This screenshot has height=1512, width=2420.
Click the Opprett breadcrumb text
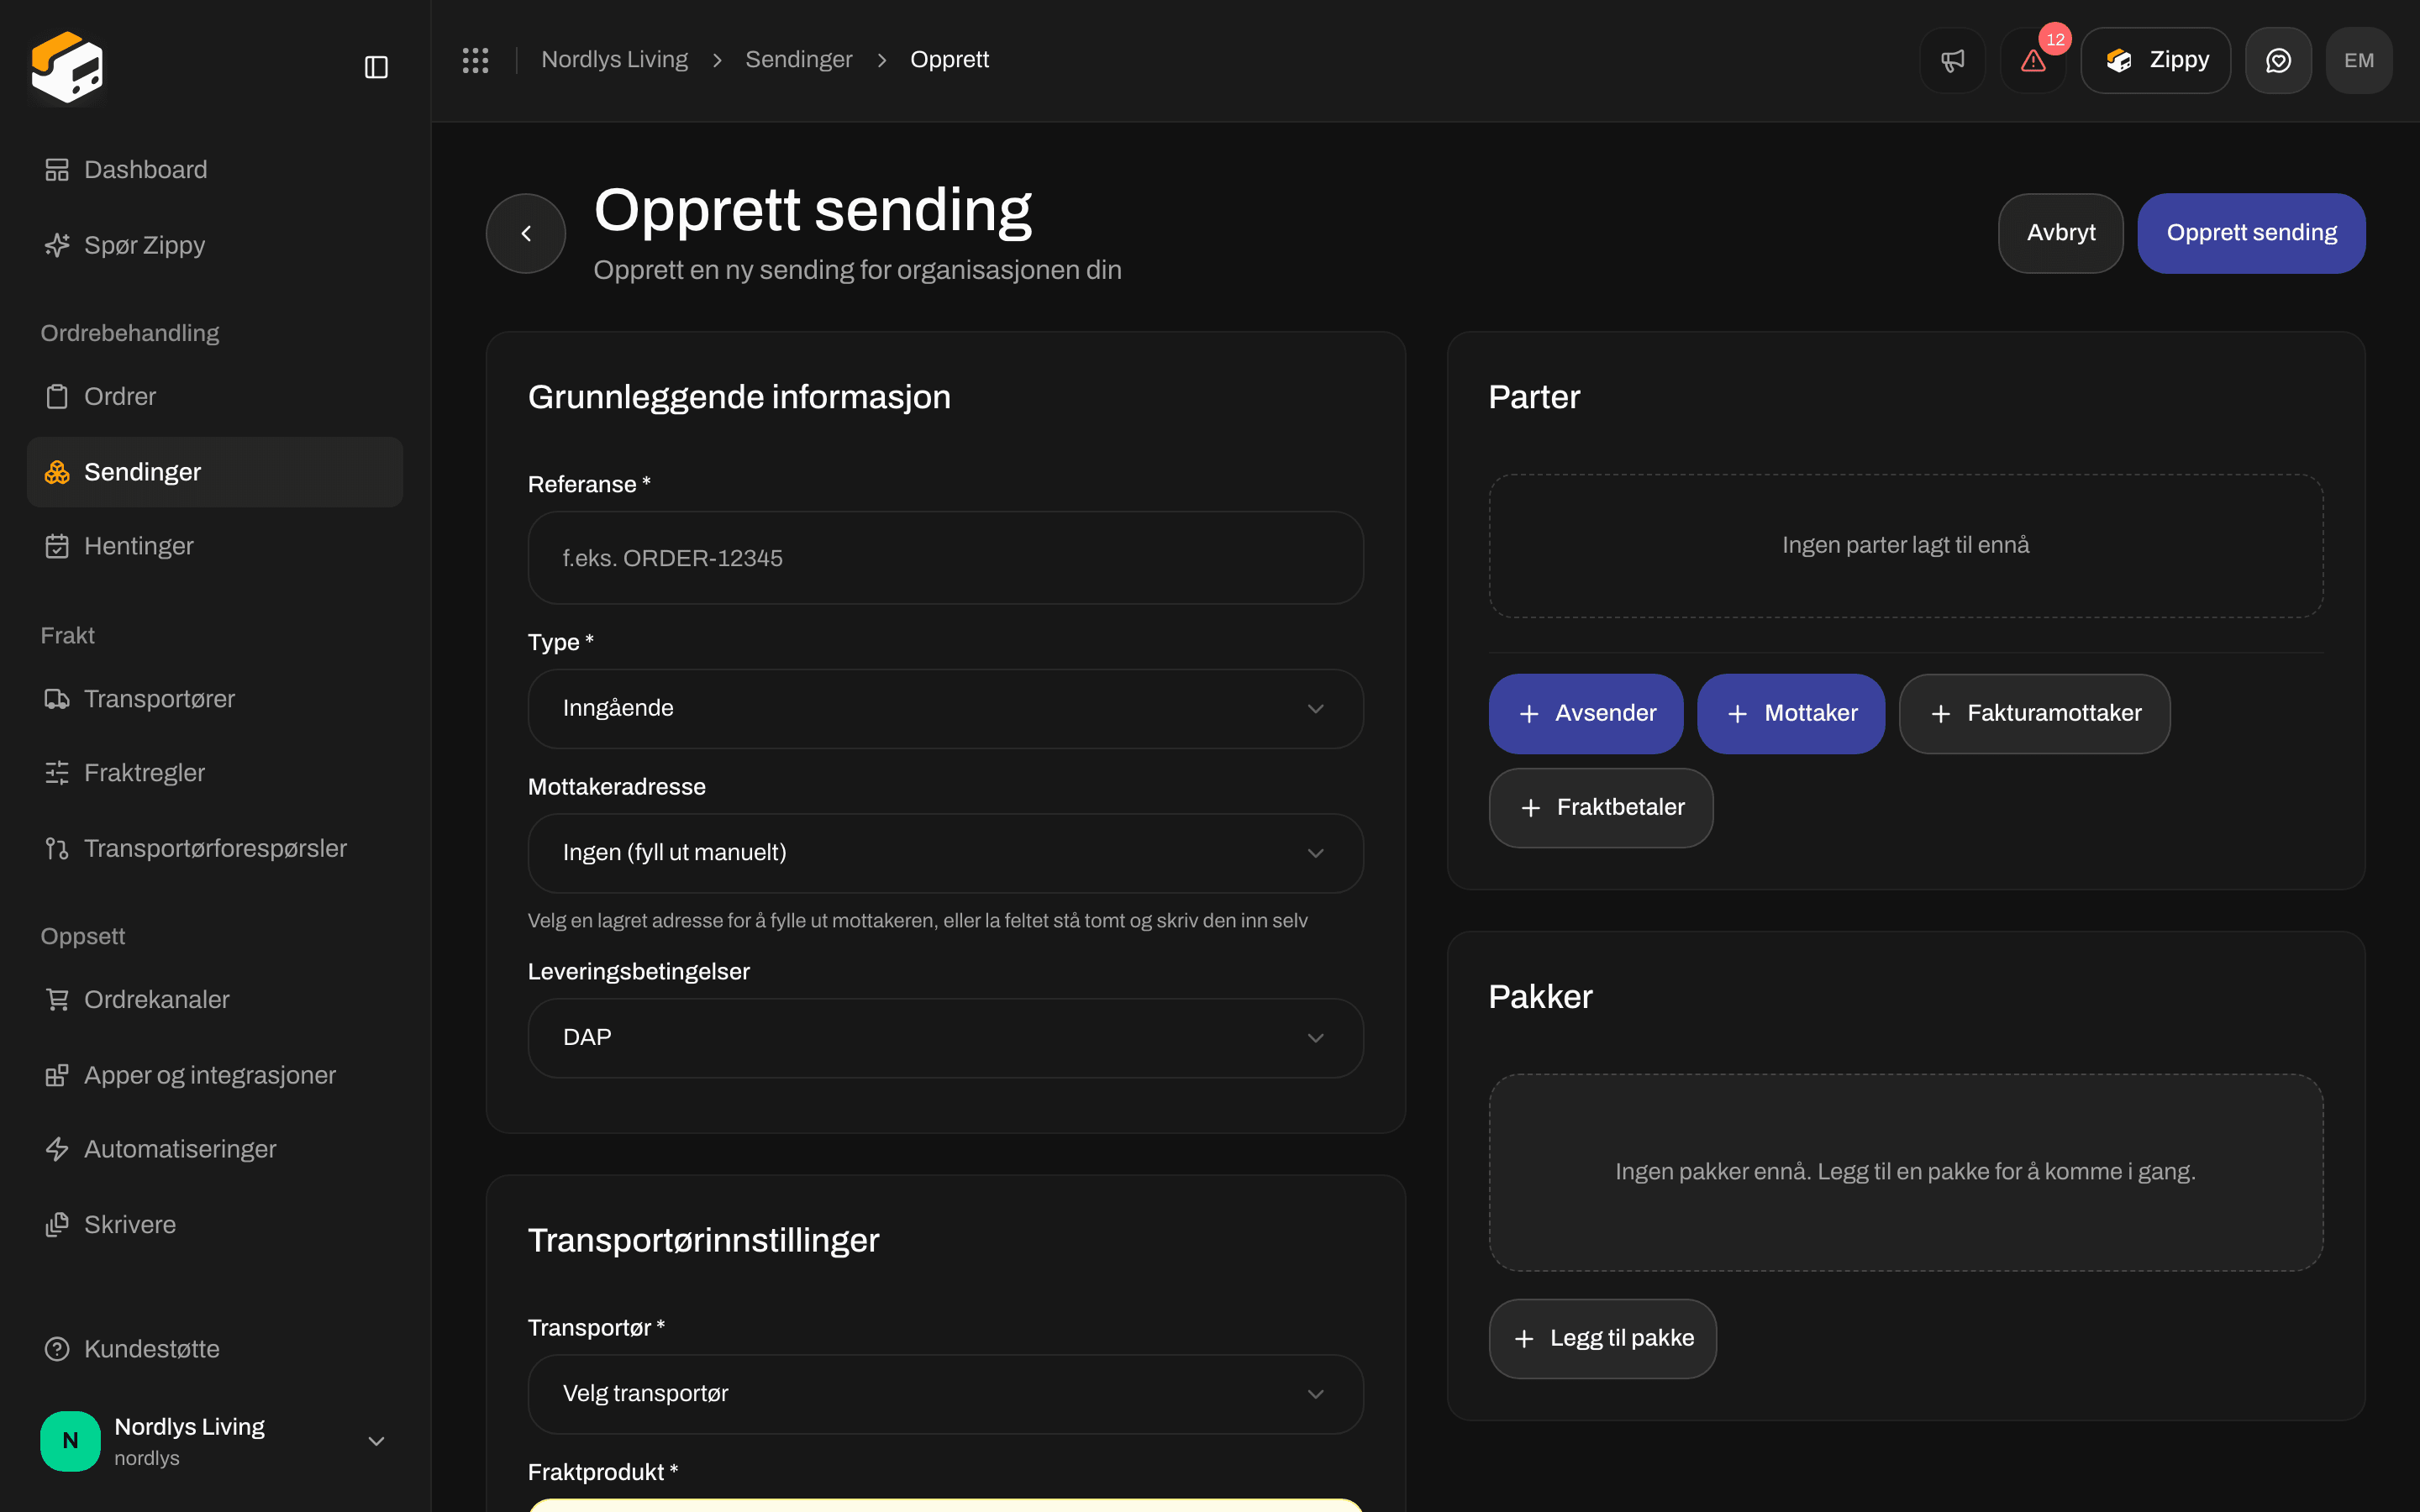(x=949, y=60)
